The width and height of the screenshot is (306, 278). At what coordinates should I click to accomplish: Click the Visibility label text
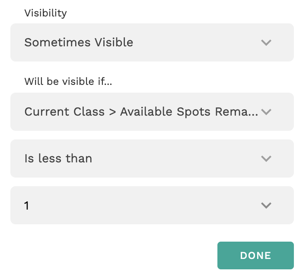click(45, 13)
